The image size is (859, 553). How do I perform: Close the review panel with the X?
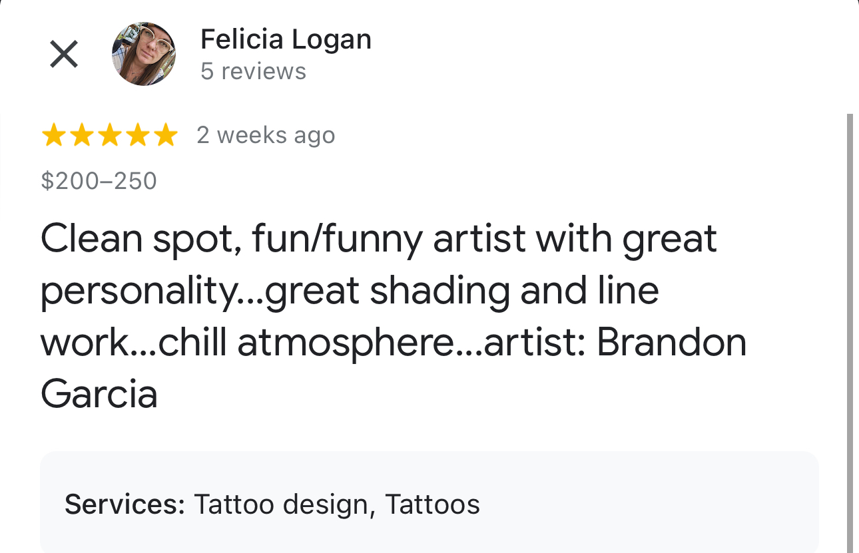[64, 54]
